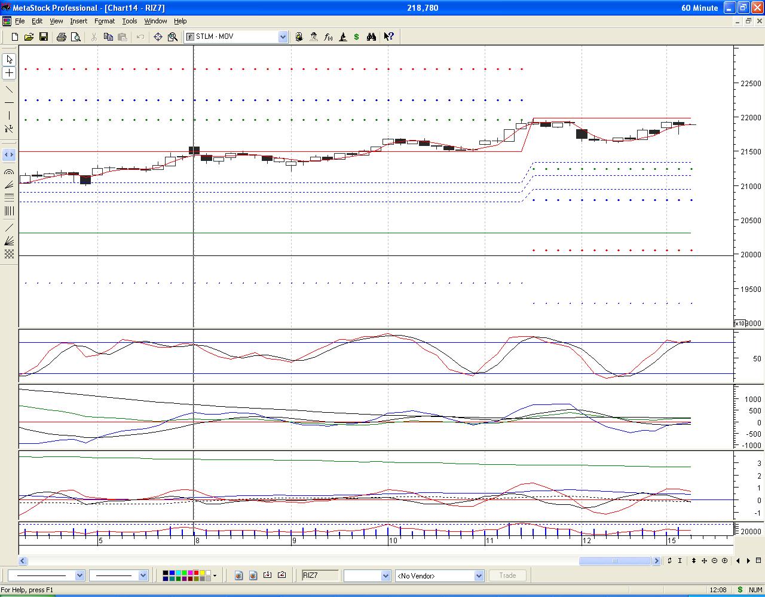The width and height of the screenshot is (765, 597).
Task: Open the Help menu
Action: (180, 21)
